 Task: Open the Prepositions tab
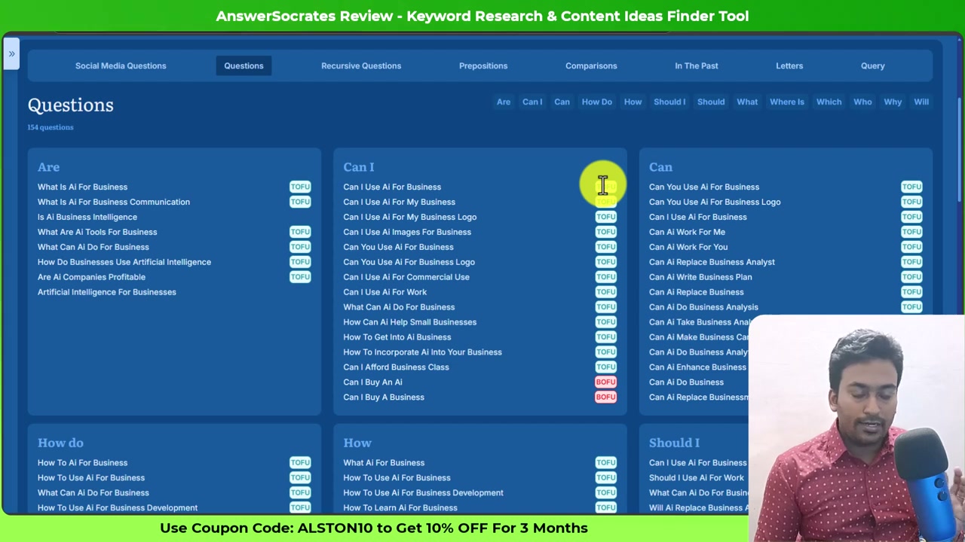[483, 65]
